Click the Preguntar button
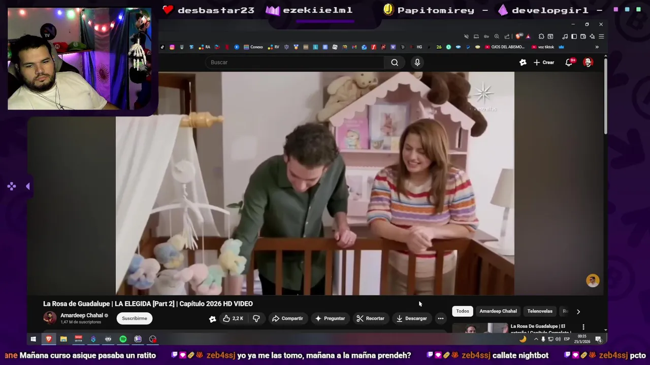 click(330, 318)
